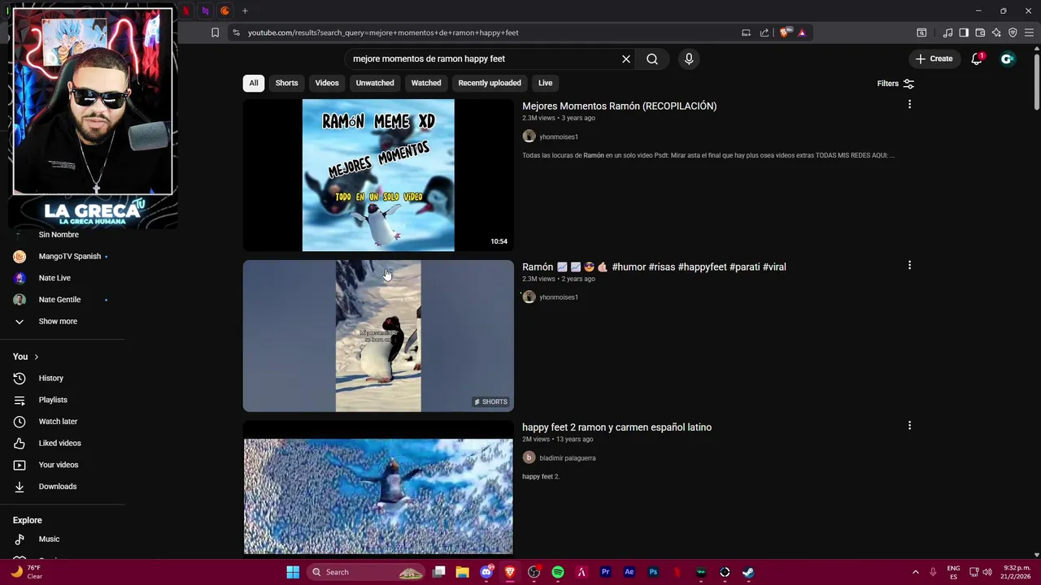Screen dimensions: 1041x585
Task: Open title happy feet 2 ramon y carmen
Action: 616,427
